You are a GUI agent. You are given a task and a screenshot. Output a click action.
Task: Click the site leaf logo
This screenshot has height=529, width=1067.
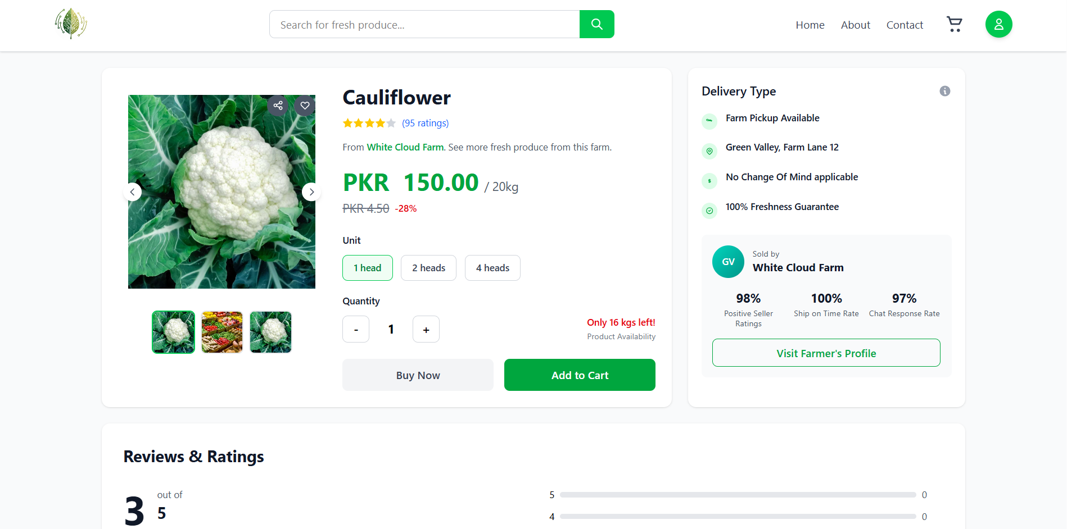coord(71,24)
